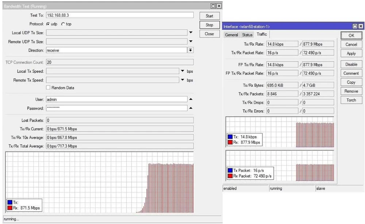Open the Remote Tx Speed unit selector
This screenshot has width=365, height=224.
(182, 80)
